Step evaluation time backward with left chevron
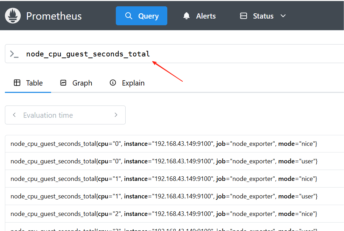This screenshot has height=231, width=344. click(x=14, y=115)
